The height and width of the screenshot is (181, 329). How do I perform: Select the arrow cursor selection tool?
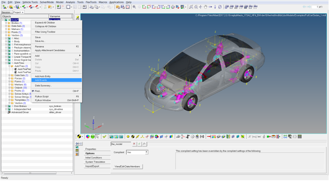(x=97, y=136)
